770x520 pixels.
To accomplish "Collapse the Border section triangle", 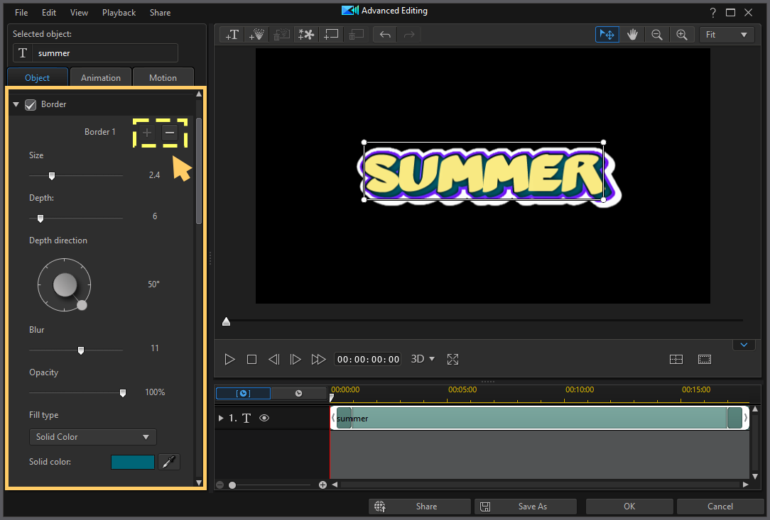I will [x=16, y=104].
